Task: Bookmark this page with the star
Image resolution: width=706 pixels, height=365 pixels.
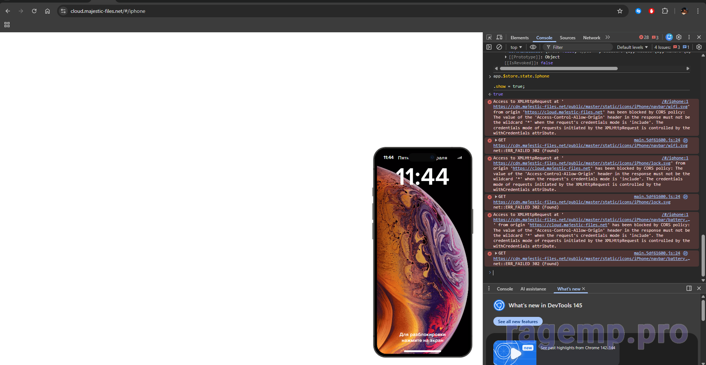Action: (620, 11)
